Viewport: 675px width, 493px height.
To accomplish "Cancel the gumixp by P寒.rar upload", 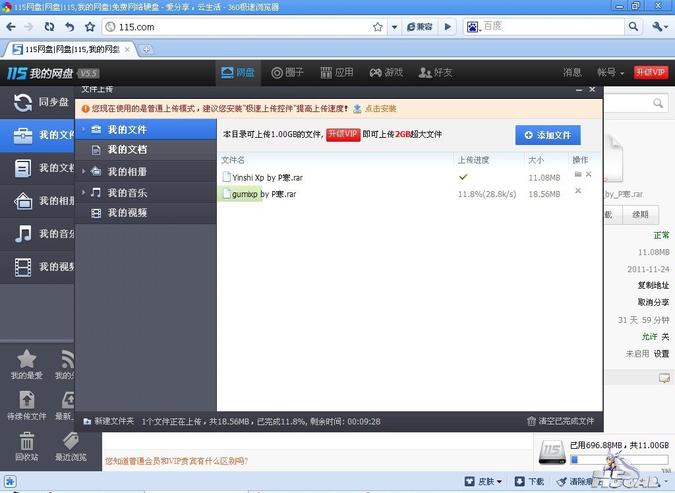I will [x=578, y=191].
